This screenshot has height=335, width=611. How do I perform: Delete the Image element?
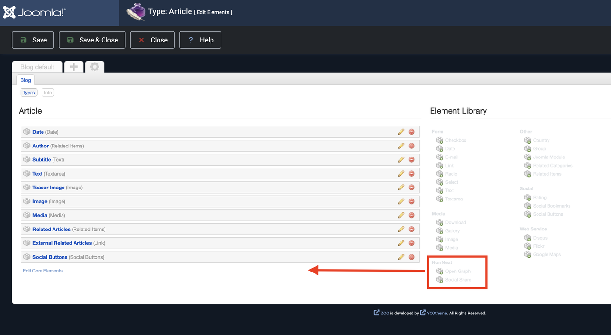[411, 201]
